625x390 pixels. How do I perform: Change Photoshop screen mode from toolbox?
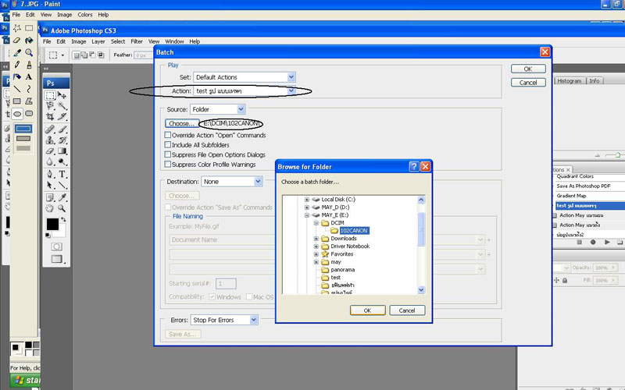[x=56, y=259]
